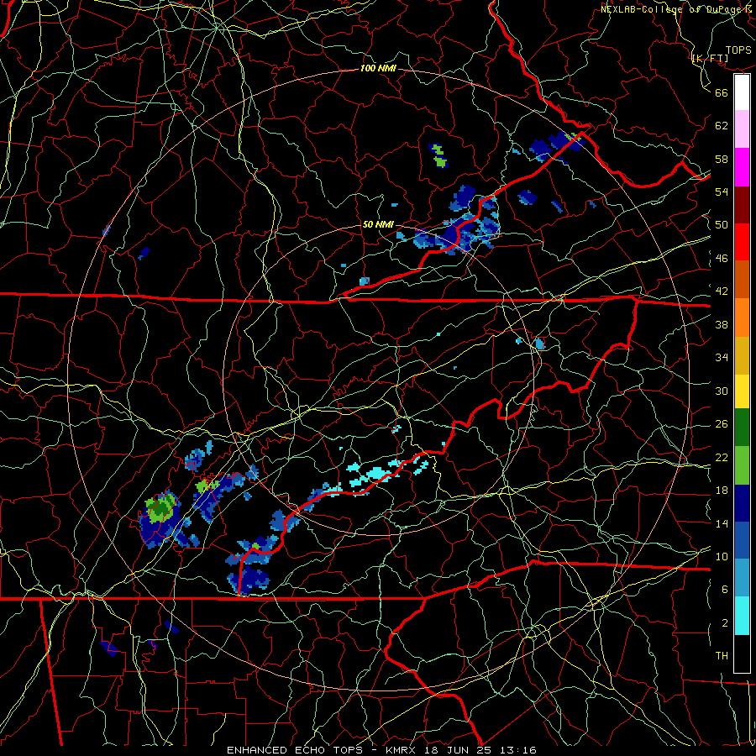Image resolution: width=756 pixels, height=756 pixels.
Task: Select the dark red legend swatch
Action: click(742, 205)
